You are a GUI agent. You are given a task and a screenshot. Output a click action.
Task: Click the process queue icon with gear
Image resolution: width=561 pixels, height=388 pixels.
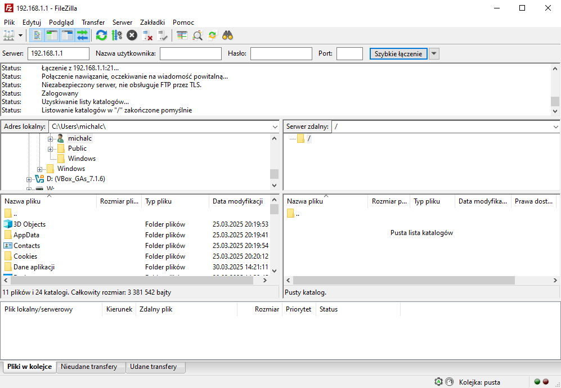(x=117, y=35)
